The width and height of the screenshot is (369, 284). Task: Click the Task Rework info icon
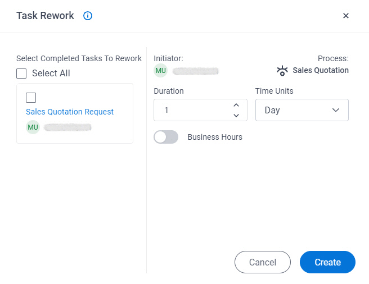88,16
